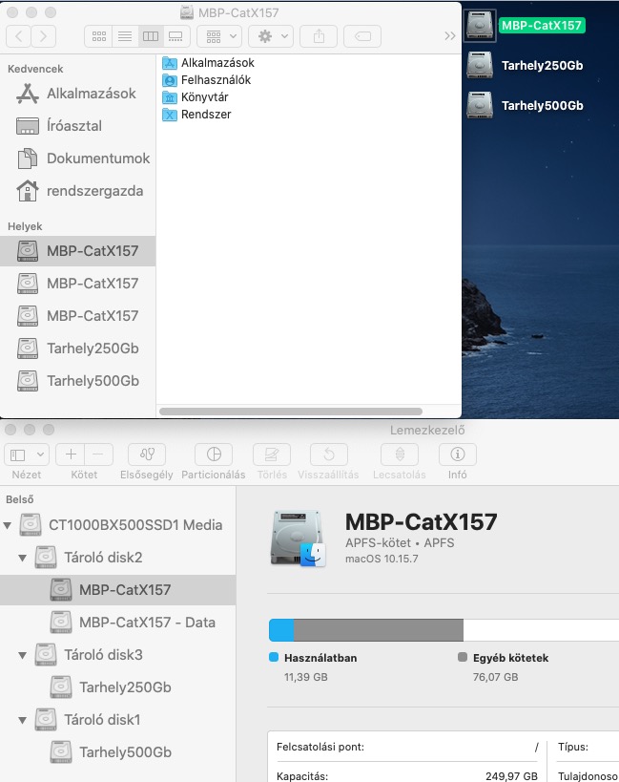
Task: Click Használatban blue legend swatch
Action: pyautogui.click(x=274, y=657)
